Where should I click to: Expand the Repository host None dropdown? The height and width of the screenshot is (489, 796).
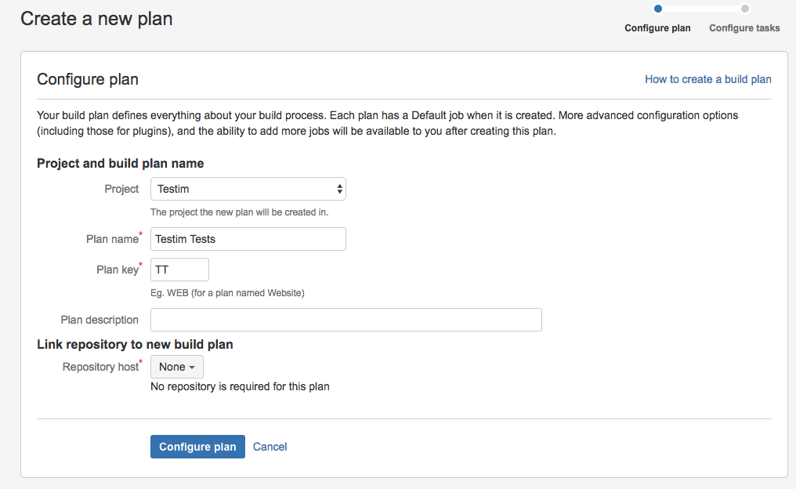click(177, 367)
